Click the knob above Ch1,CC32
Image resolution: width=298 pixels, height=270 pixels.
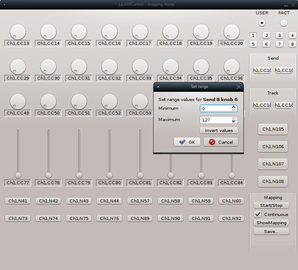click(x=110, y=67)
